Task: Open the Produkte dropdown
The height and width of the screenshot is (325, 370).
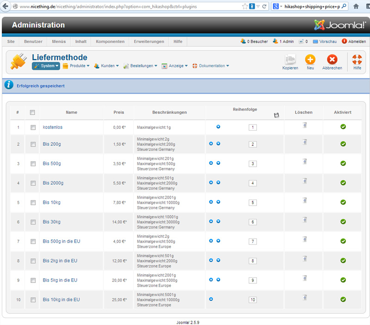Action: point(76,66)
